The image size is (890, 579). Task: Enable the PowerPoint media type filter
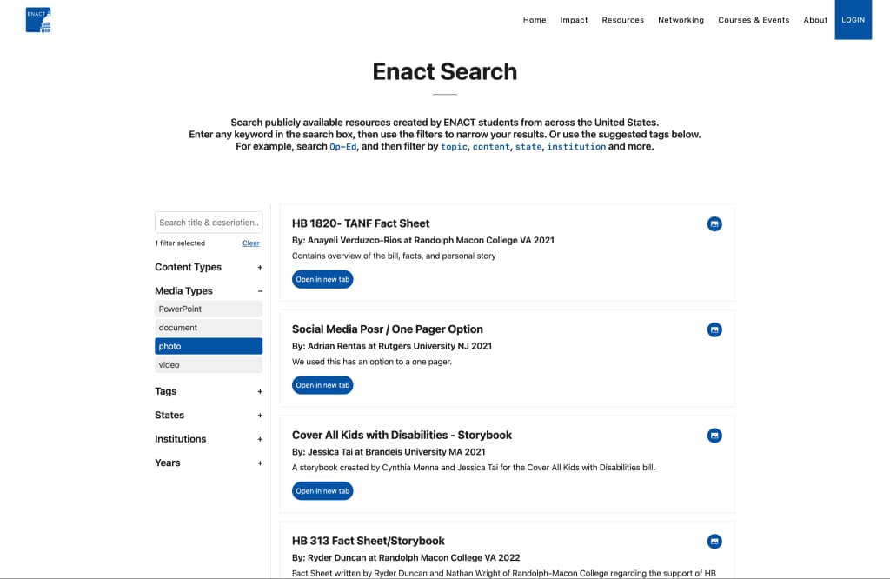209,309
